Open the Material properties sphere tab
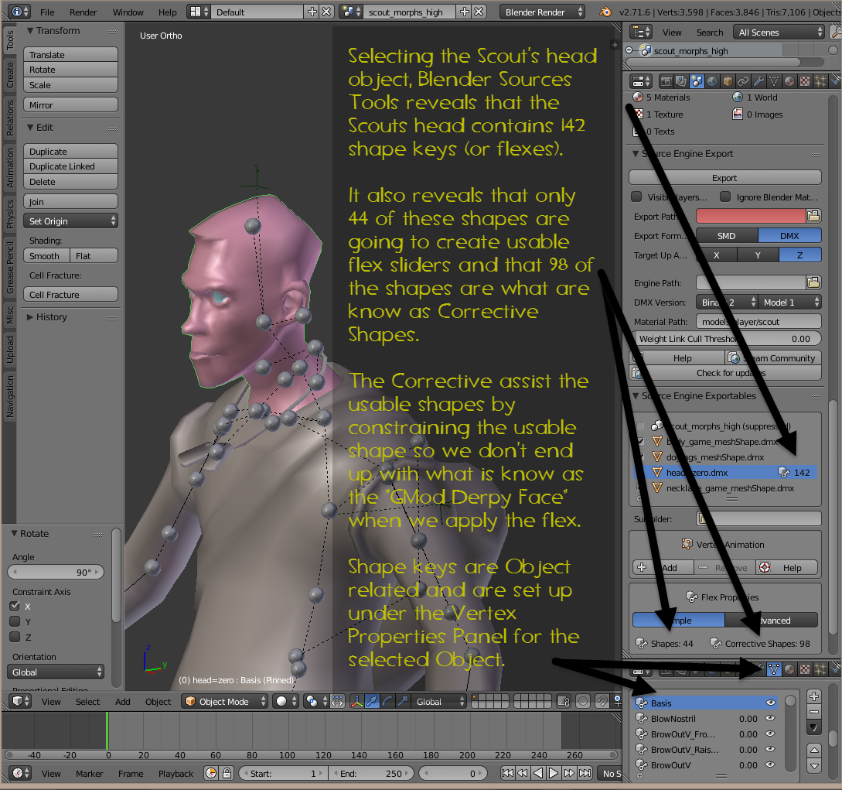 [x=789, y=81]
